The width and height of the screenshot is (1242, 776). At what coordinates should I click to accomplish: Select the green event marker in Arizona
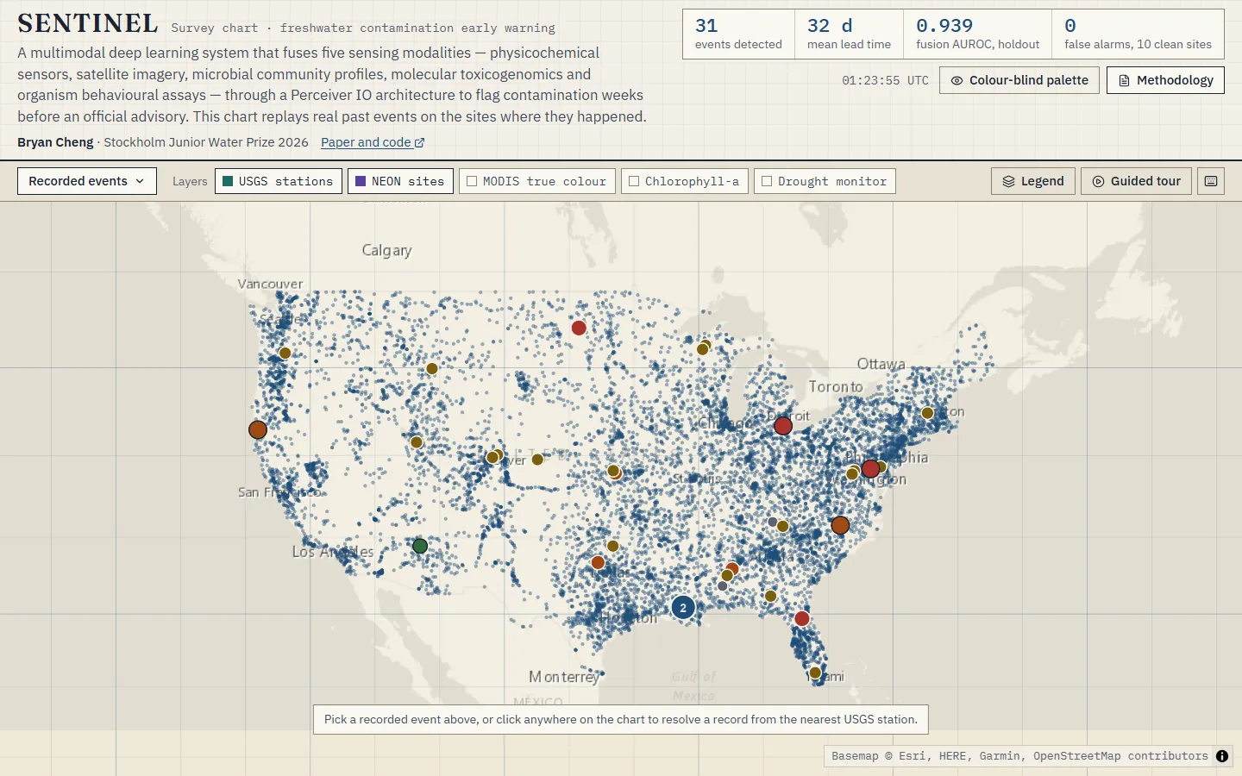coord(420,546)
